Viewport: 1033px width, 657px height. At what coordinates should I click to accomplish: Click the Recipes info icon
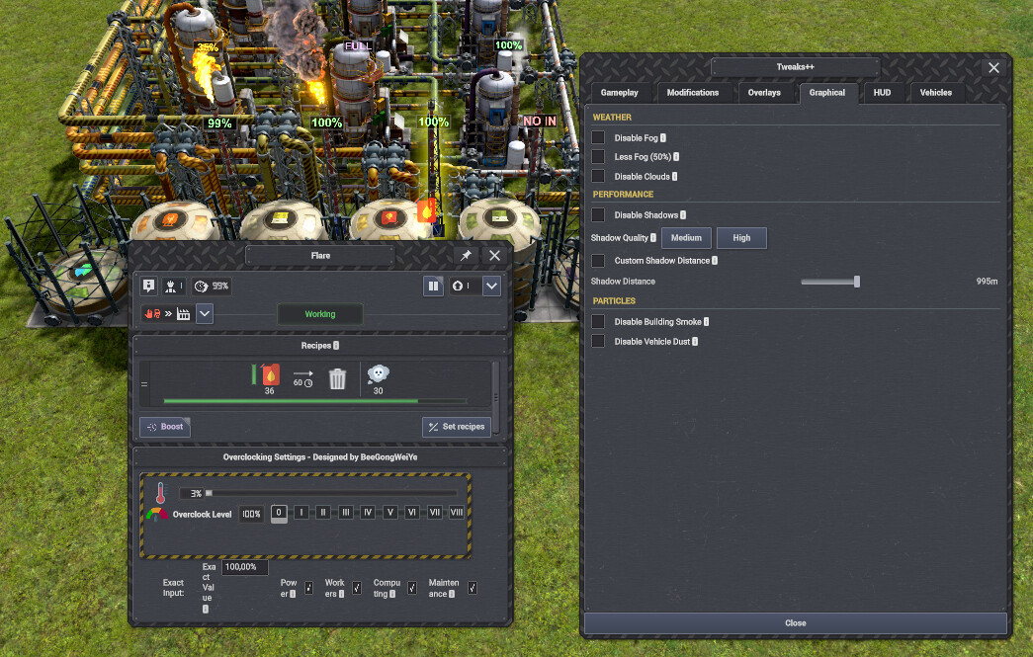(336, 346)
